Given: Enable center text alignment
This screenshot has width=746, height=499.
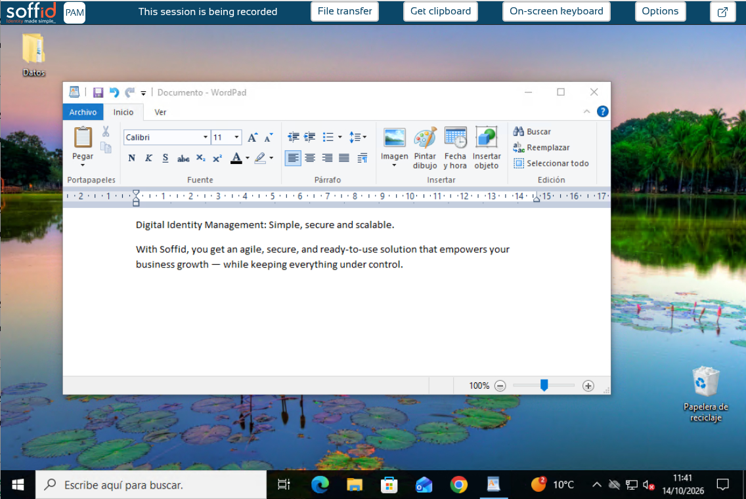Looking at the screenshot, I should 310,158.
